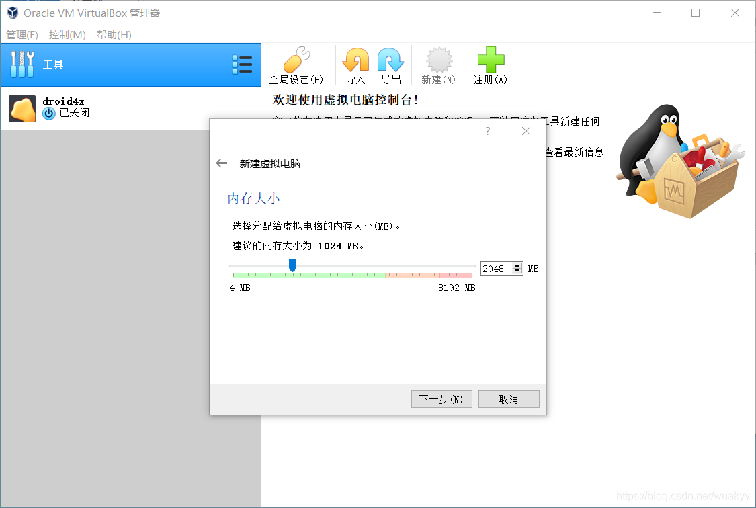Click the droid4x powered-off status icon
This screenshot has width=756, height=508.
48,114
